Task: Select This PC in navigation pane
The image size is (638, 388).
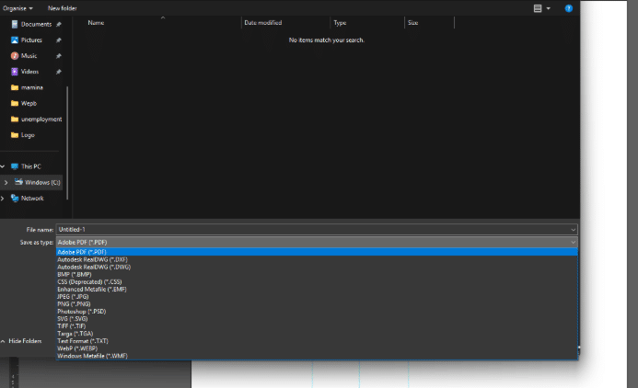Action: 31,166
